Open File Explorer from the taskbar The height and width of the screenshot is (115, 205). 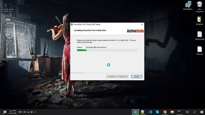tap(172, 112)
